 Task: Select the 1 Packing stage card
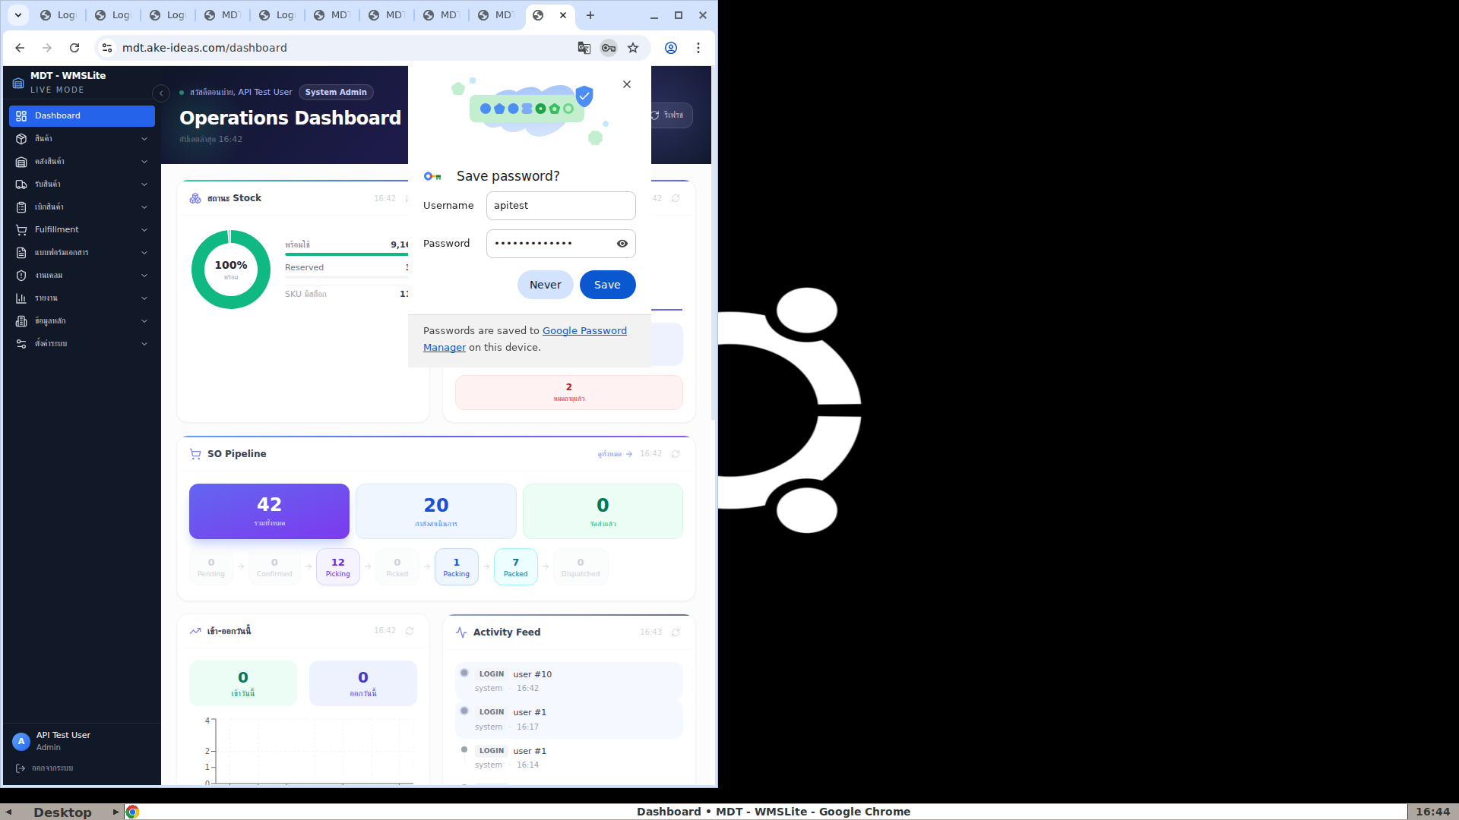pos(457,567)
